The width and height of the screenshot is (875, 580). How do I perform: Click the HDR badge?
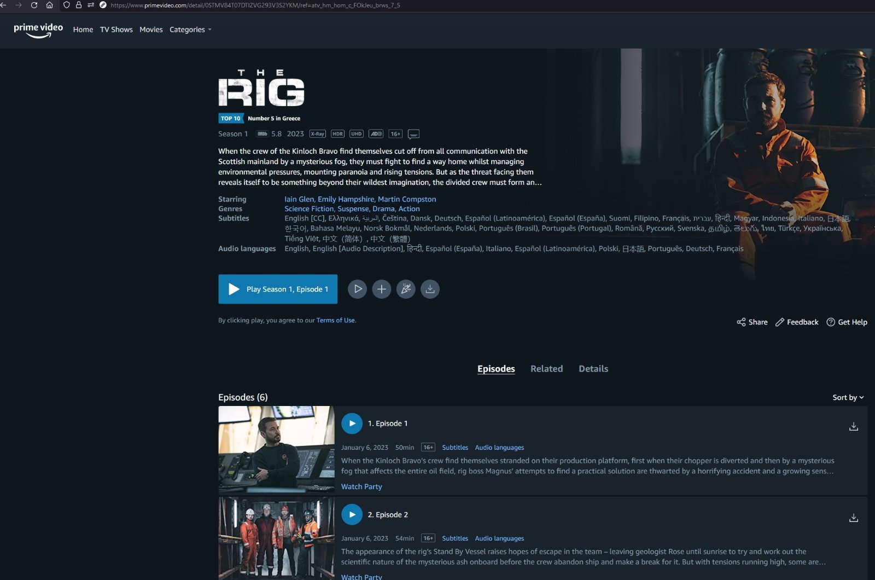pyautogui.click(x=337, y=134)
